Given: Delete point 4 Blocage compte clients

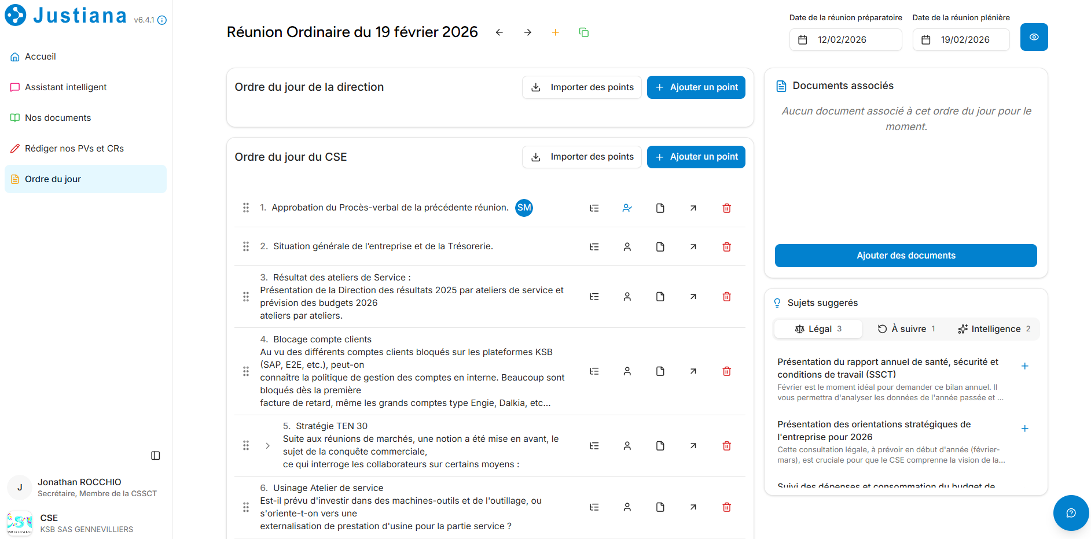Looking at the screenshot, I should point(727,371).
